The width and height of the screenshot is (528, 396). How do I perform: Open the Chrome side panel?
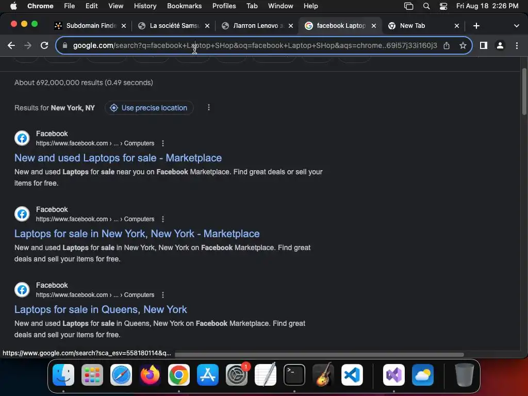[x=484, y=45]
